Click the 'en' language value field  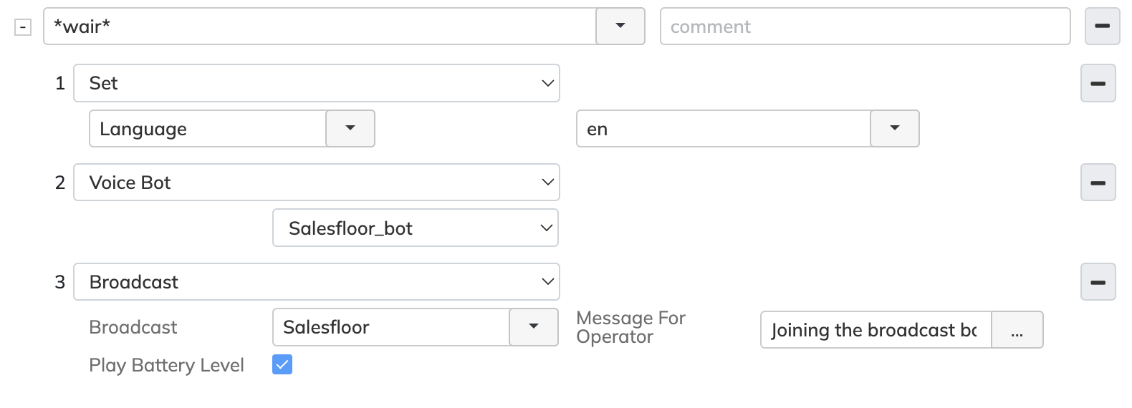(723, 129)
